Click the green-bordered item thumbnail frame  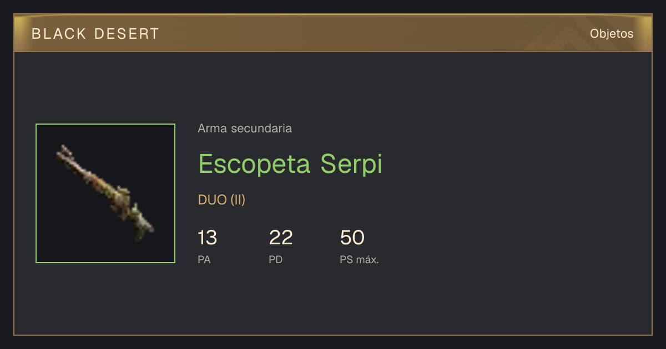pyautogui.click(x=105, y=193)
